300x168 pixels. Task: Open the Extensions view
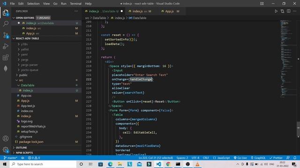click(x=6, y=57)
